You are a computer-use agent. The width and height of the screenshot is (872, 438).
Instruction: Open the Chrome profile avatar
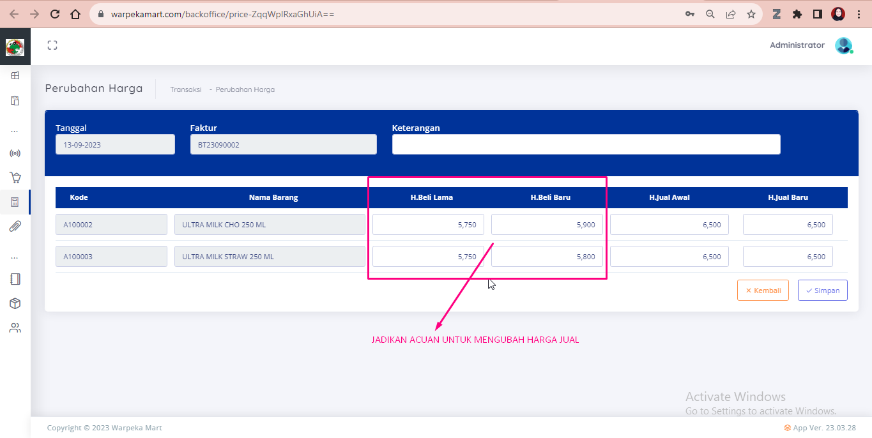tap(838, 14)
